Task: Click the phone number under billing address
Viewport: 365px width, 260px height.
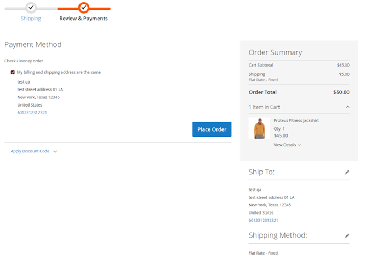Action: (x=32, y=113)
